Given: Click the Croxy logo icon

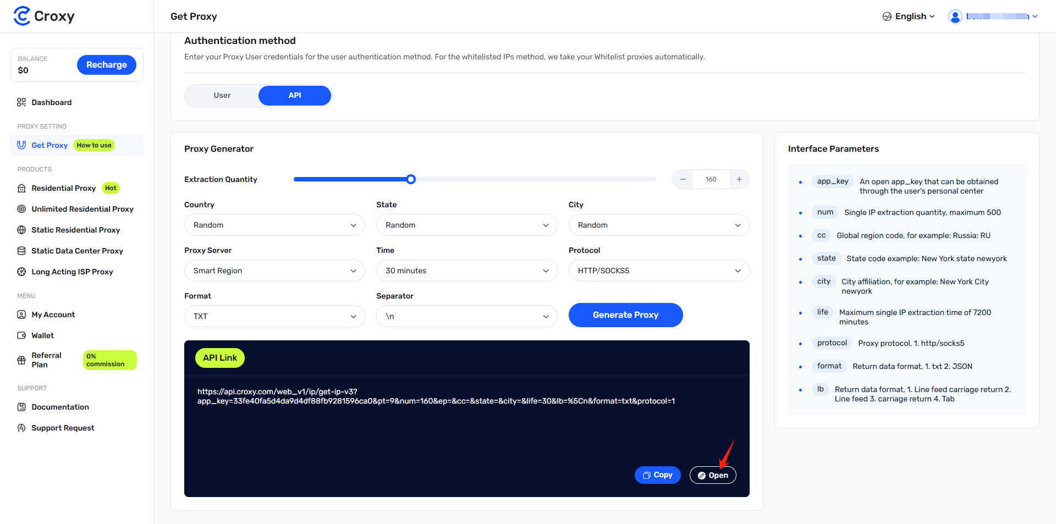Looking at the screenshot, I should 22,16.
